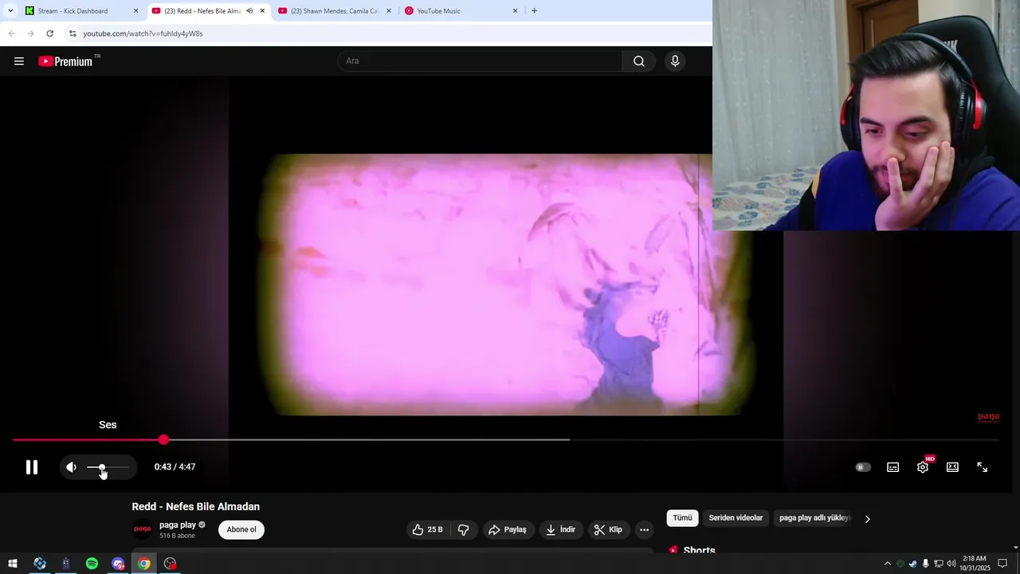Open the YouTube hamburger guide menu
Screen dimensions: 1020x574
pos(19,61)
